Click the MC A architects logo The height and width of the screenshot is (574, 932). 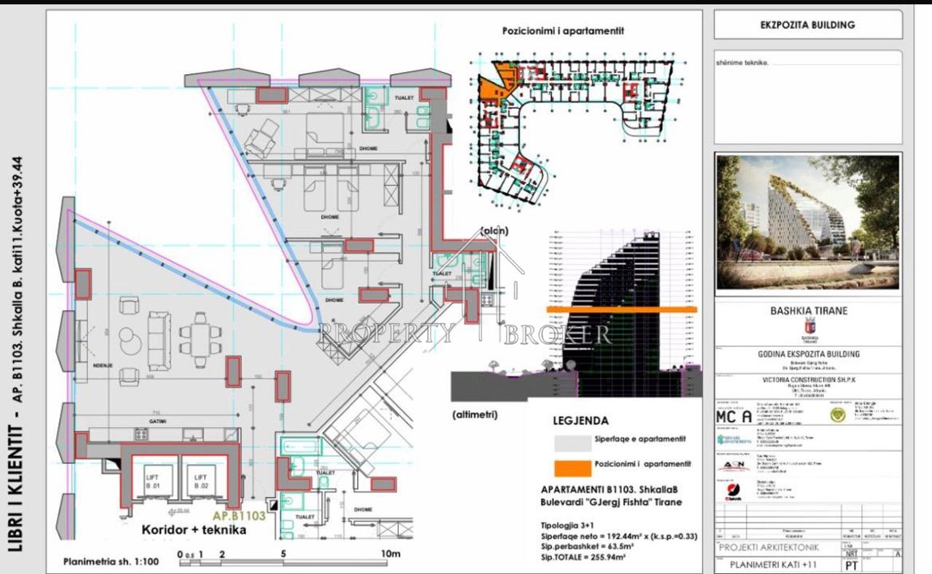(x=733, y=415)
